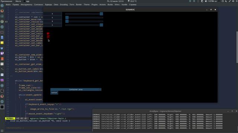
Task: Click the upper red painted dot
Action: [48, 34]
